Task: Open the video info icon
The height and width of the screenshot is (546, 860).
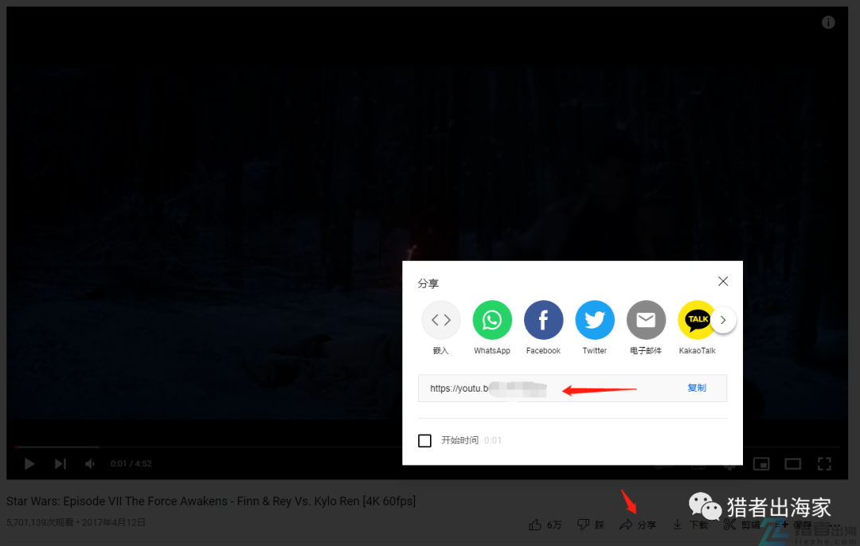Action: tap(828, 22)
